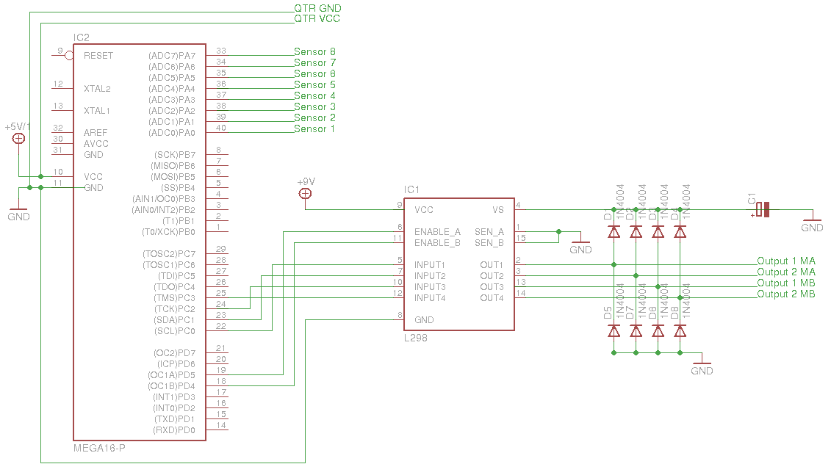Screen dimensions: 831x464
Task: Select the D6 diode symbol
Action: click(658, 331)
